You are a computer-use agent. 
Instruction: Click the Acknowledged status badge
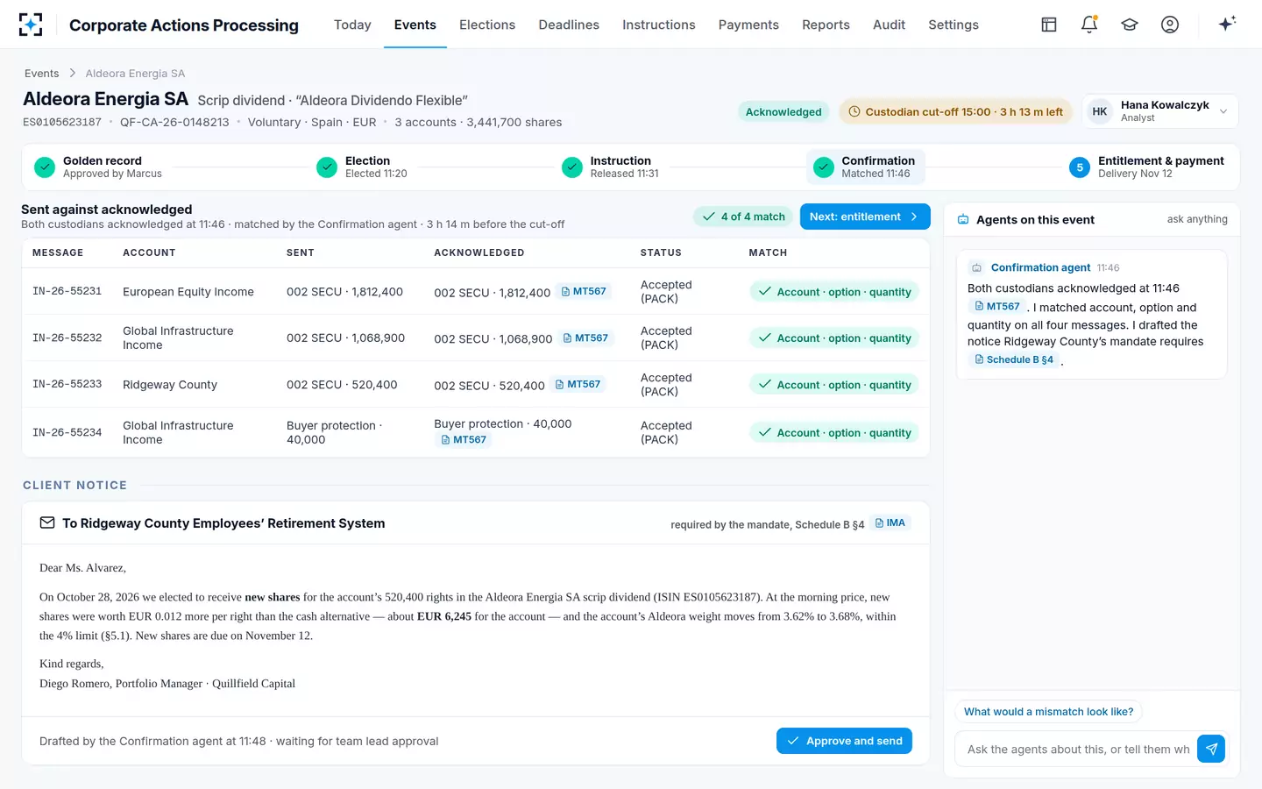(783, 111)
